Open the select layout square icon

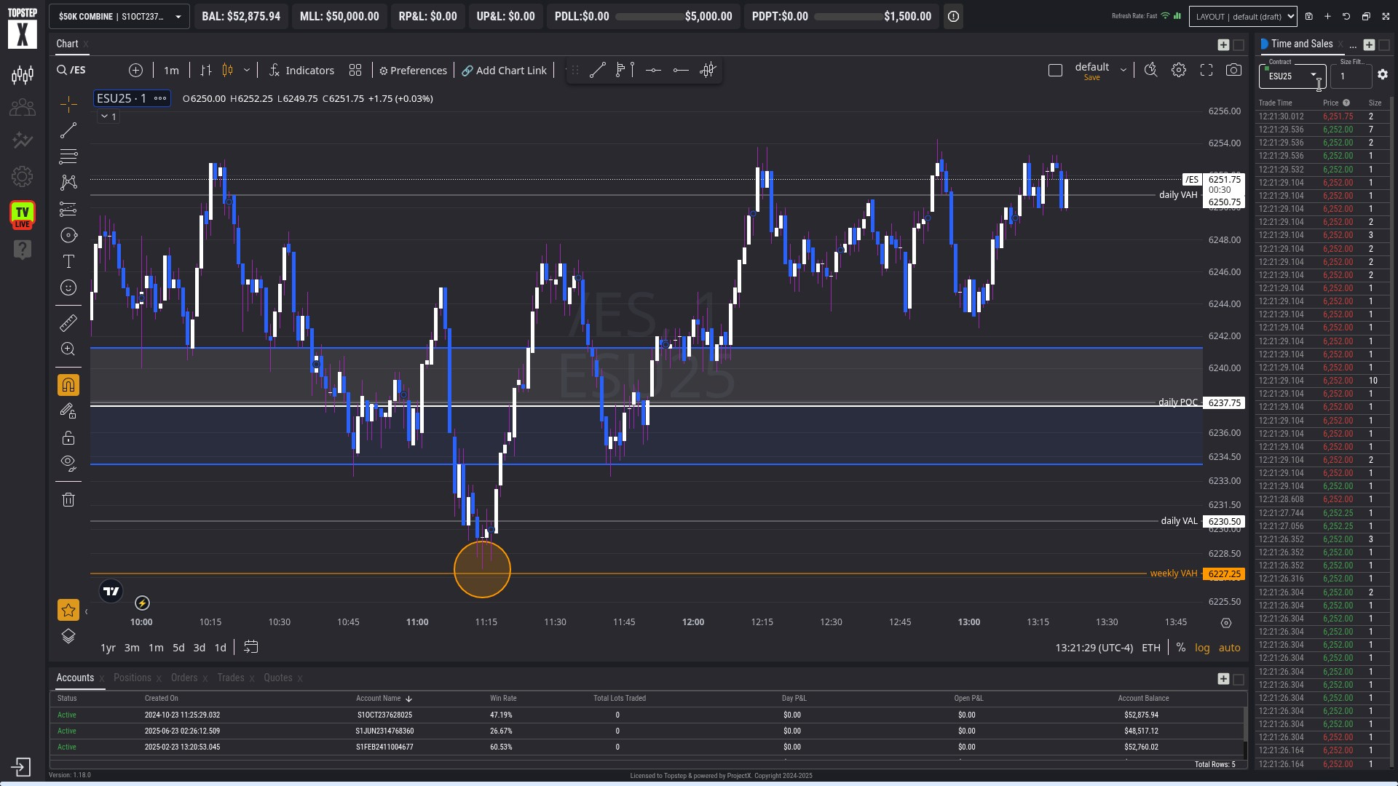point(1055,71)
